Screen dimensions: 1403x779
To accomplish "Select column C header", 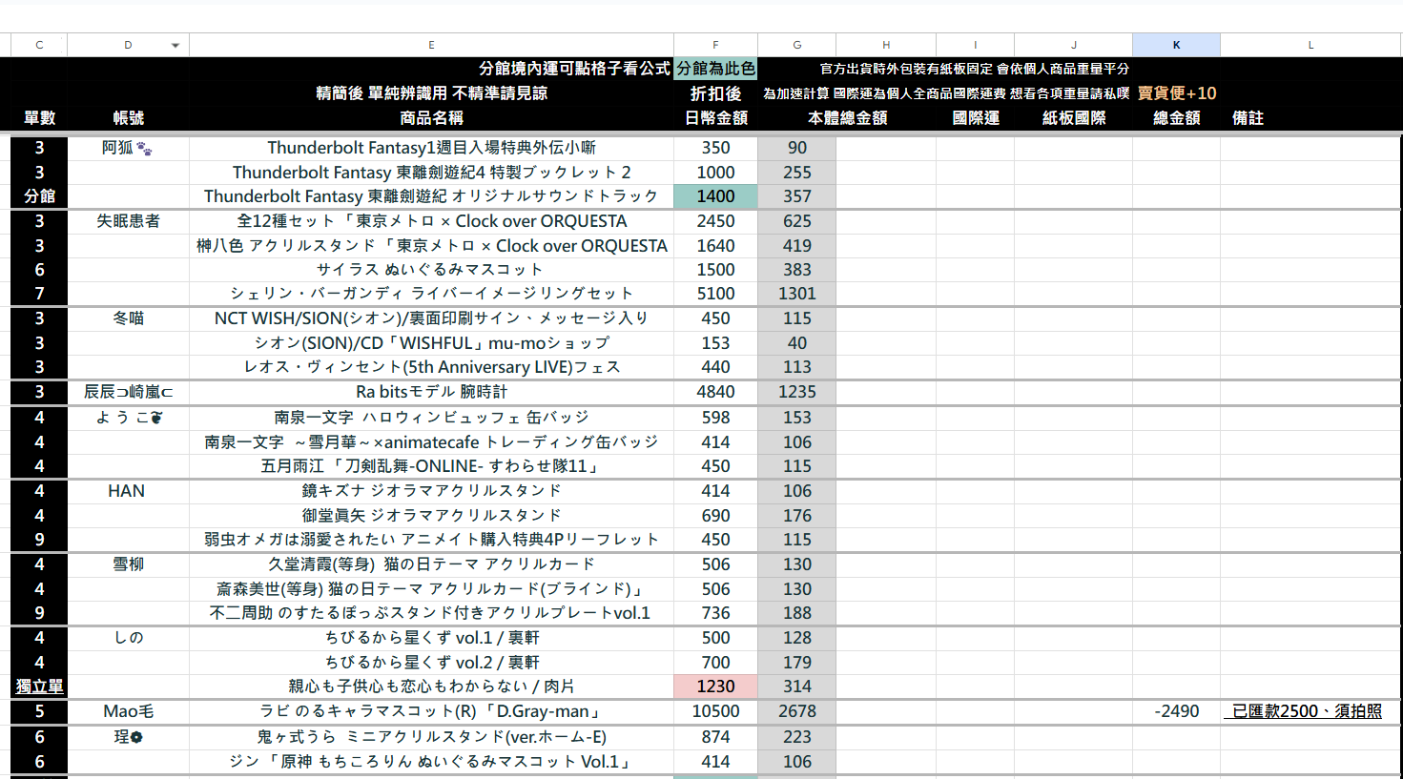I will pos(39,45).
